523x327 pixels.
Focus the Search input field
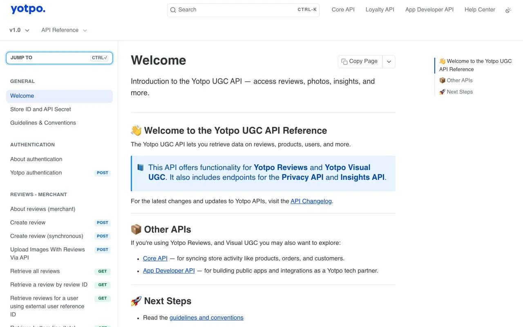243,10
